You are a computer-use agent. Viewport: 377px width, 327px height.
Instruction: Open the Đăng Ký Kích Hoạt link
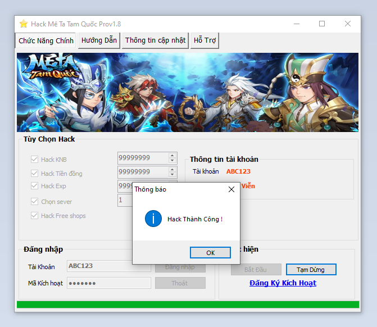coord(283,283)
